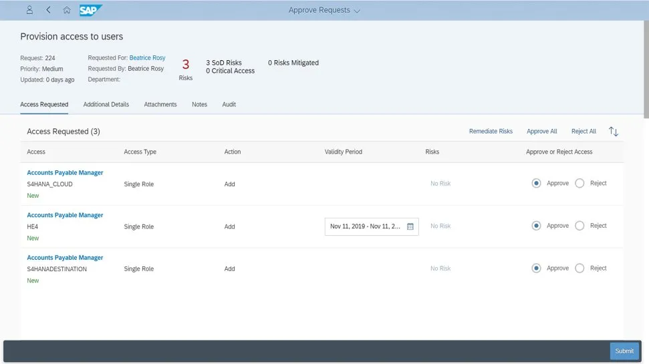Switch to the Additional Details tab
649x364 pixels.
[106, 105]
